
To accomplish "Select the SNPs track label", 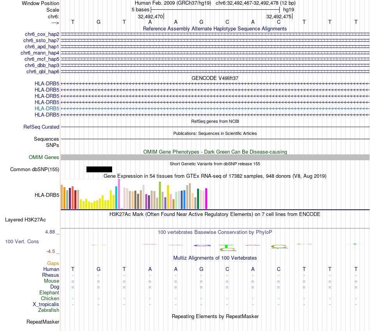I will [x=53, y=145].
